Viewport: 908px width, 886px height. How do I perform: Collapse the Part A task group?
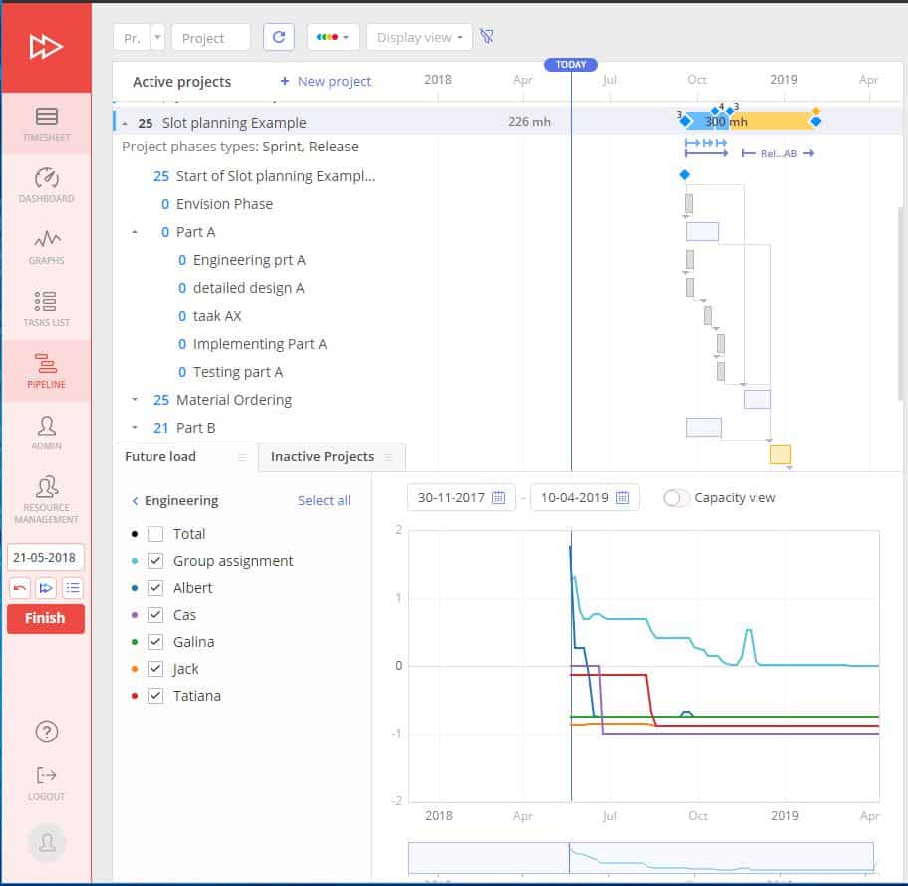[136, 231]
